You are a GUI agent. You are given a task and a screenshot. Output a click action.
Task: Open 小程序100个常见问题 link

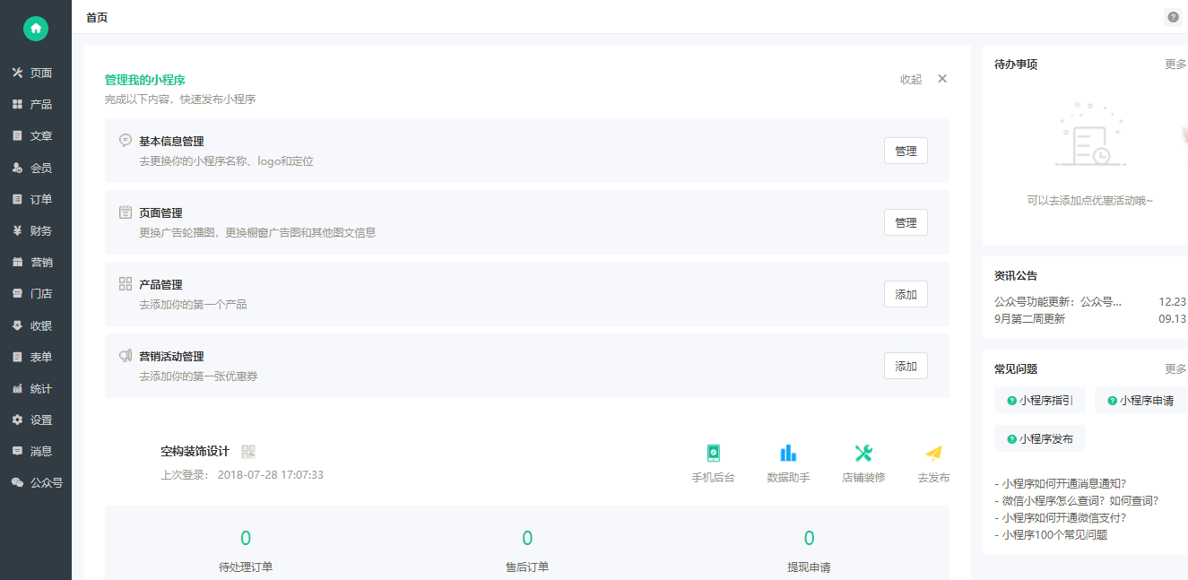click(1051, 535)
